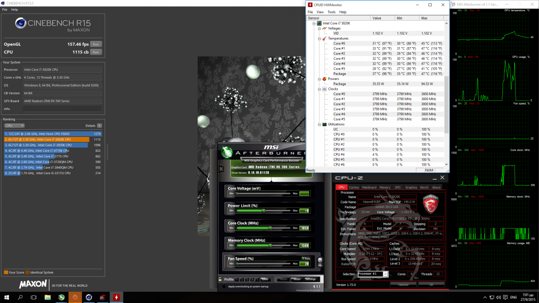Switch to the CPU-Z Caches tab
Image resolution: width=539 pixels, height=303 pixels.
354,187
